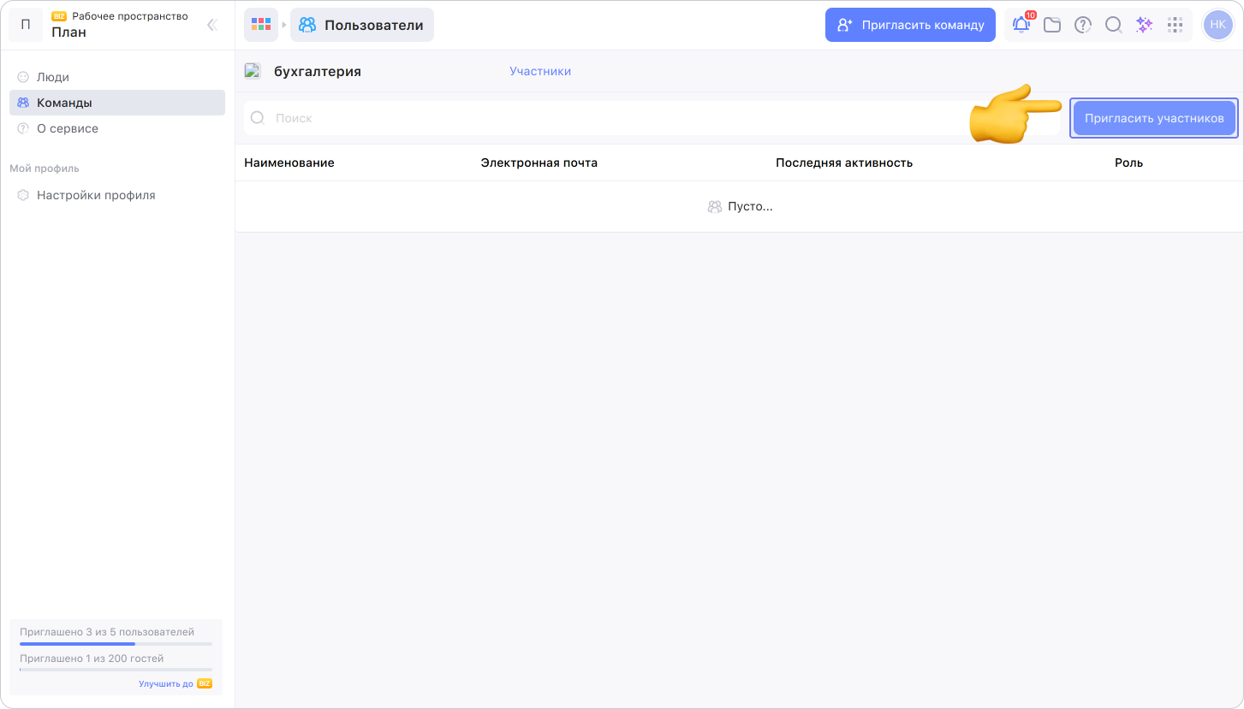
Task: Switch to the Участники tab
Action: click(x=539, y=71)
